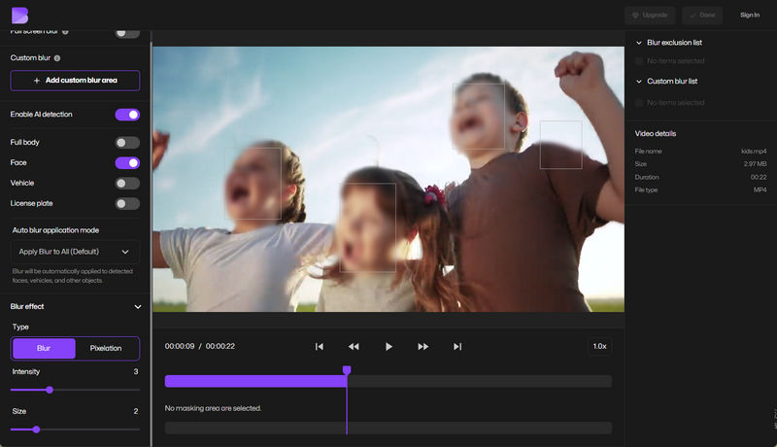Click the lower masking track bar
777x447 pixels.
[388, 428]
